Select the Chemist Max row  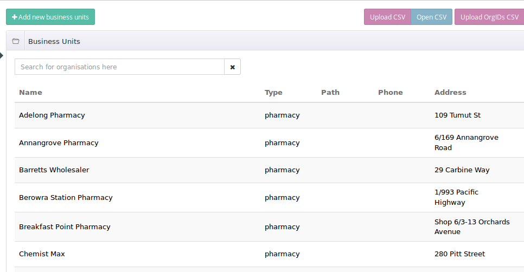coord(270,254)
